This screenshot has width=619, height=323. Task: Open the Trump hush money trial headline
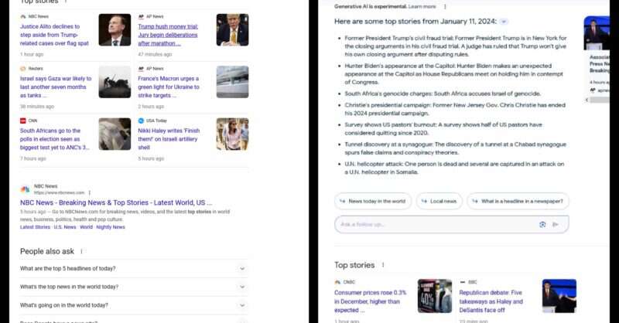pyautogui.click(x=168, y=35)
